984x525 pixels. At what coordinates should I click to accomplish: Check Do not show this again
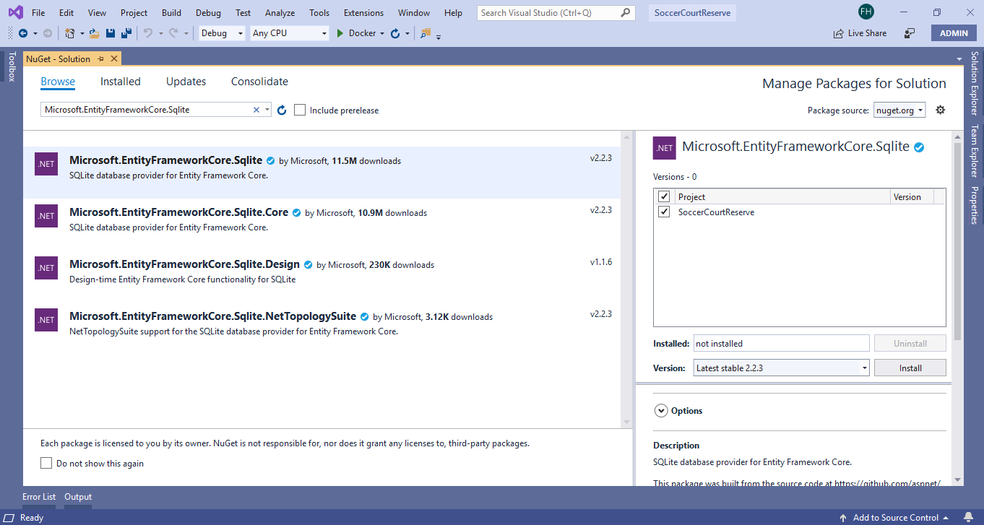46,463
